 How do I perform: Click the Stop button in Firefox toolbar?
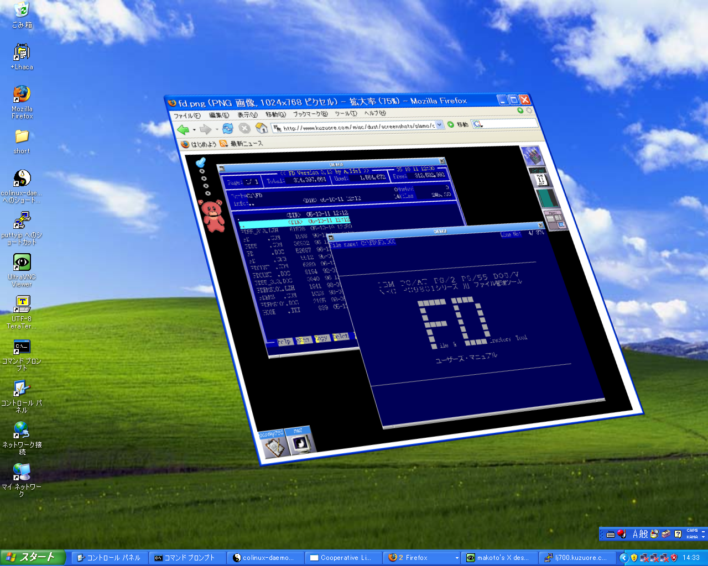pyautogui.click(x=244, y=128)
